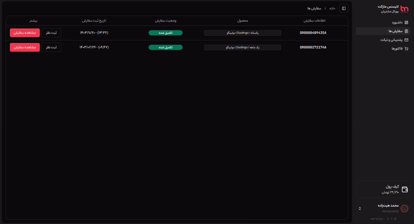Toggle the sidebar panel collapse button
Viewport: 414px width, 224px height.
(x=344, y=8)
